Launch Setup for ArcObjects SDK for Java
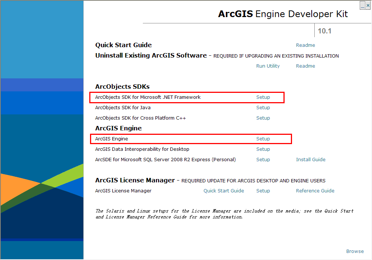Screen dimensions: 372x260 (263, 107)
